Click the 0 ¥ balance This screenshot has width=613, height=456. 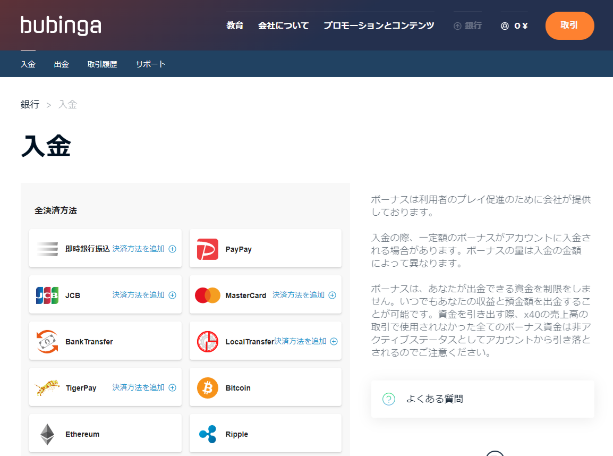(x=521, y=26)
